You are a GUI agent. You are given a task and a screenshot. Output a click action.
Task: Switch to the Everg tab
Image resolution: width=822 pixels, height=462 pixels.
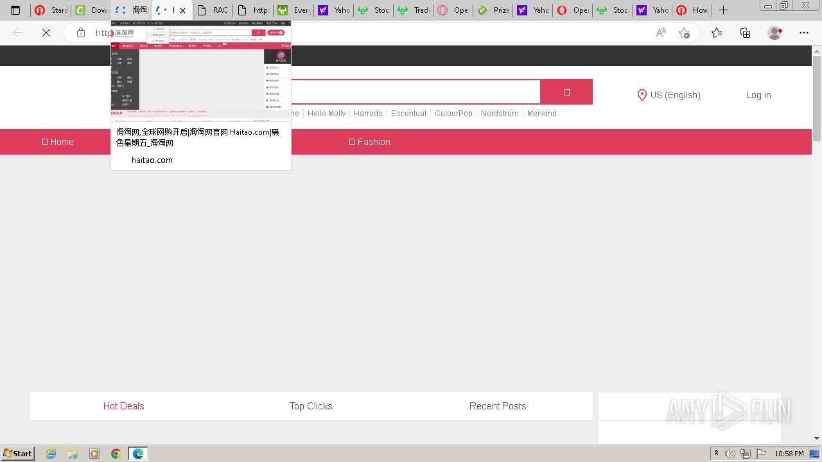click(293, 10)
